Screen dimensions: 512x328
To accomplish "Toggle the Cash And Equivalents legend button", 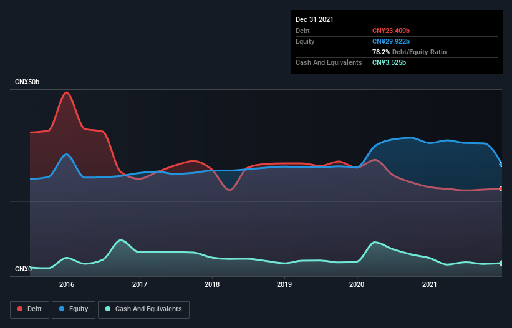I will pos(143,309).
